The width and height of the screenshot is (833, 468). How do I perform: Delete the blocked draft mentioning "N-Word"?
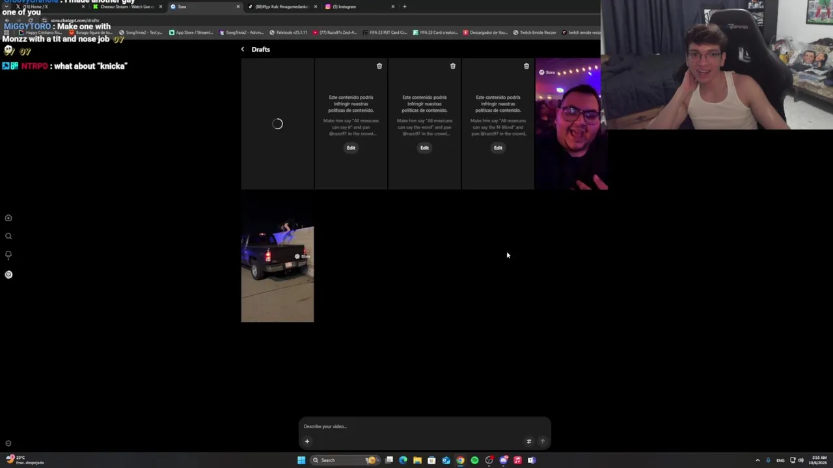click(x=526, y=66)
